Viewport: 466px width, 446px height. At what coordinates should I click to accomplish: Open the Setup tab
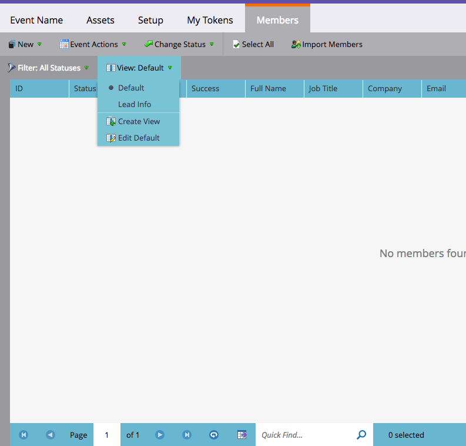pos(150,20)
